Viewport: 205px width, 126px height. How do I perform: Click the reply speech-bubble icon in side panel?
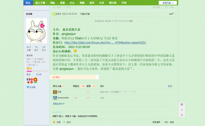(x=182, y=105)
